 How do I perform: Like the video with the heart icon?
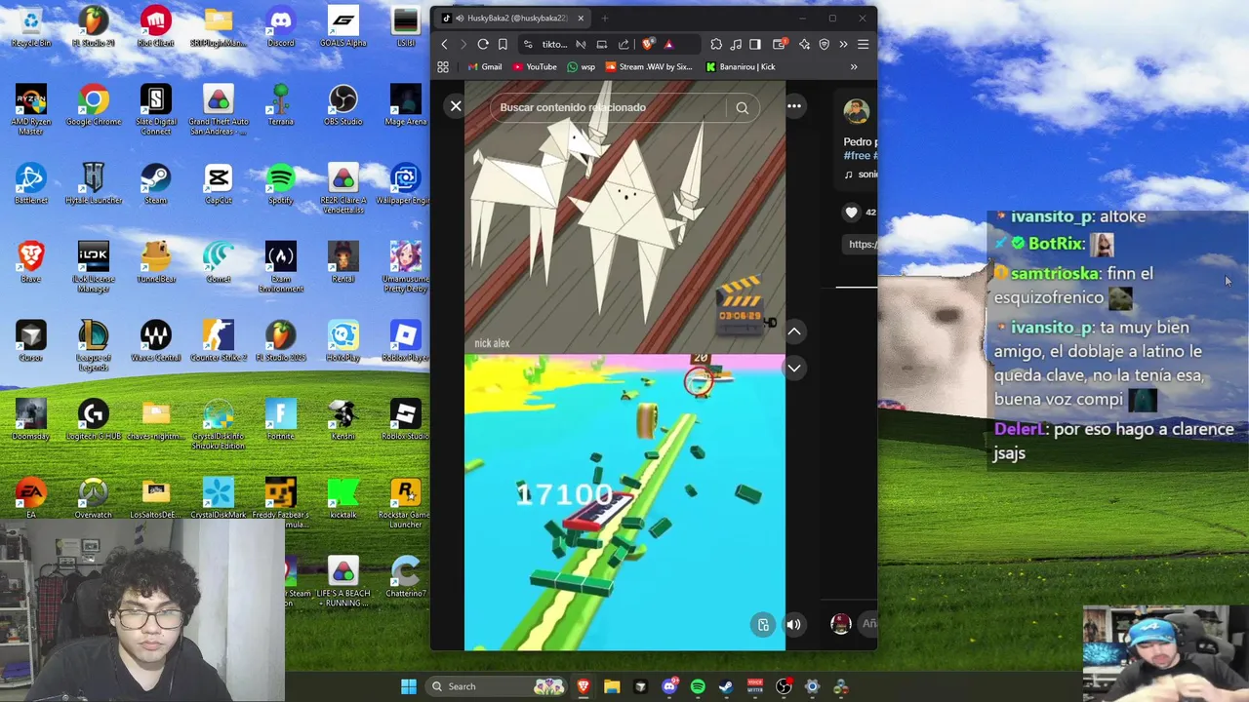pyautogui.click(x=851, y=212)
